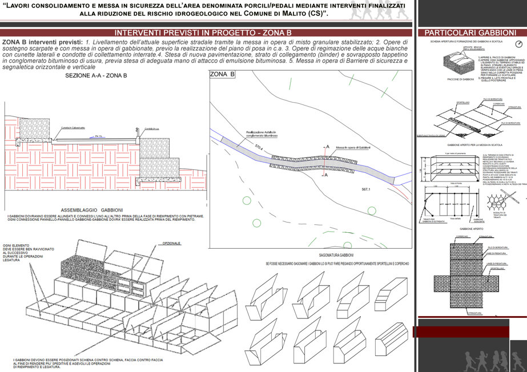Click the Sezione A-A - Zona B title
Screen dimensions: 527x372
(x=96, y=75)
